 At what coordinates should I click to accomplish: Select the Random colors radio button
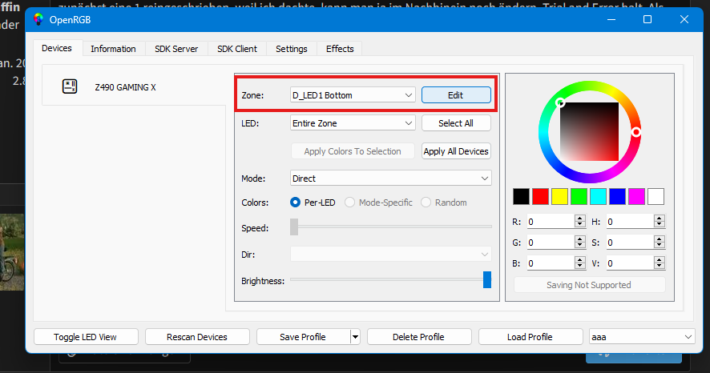426,202
